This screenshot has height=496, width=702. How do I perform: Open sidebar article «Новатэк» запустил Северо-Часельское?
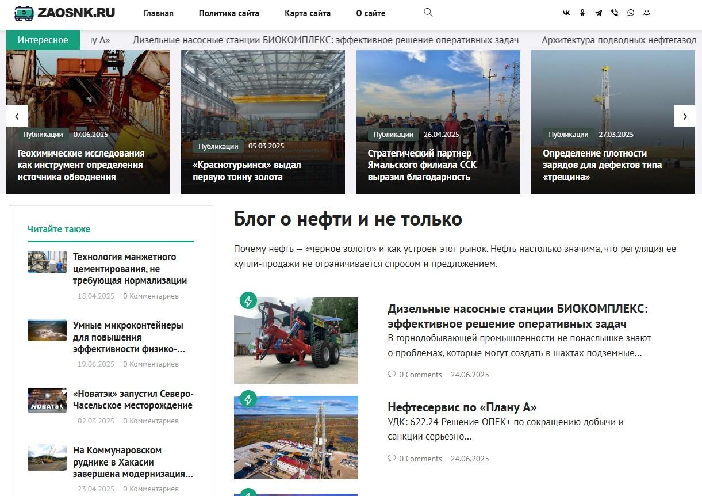click(x=133, y=399)
